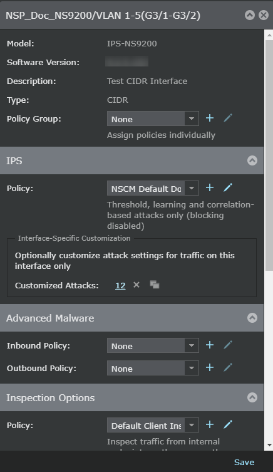The width and height of the screenshot is (273, 472).
Task: Edit the IPS policy with pencil icon
Action: (x=228, y=187)
